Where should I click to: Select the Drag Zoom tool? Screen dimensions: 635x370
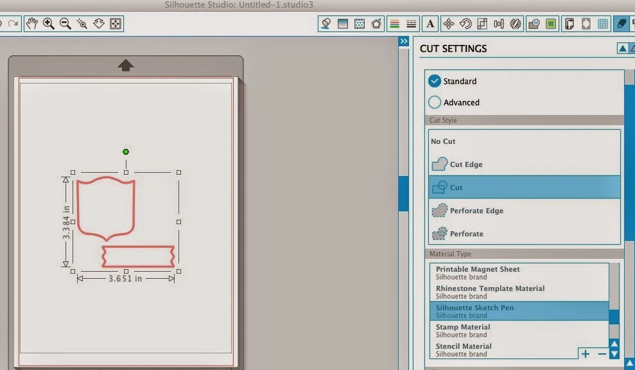click(x=99, y=24)
